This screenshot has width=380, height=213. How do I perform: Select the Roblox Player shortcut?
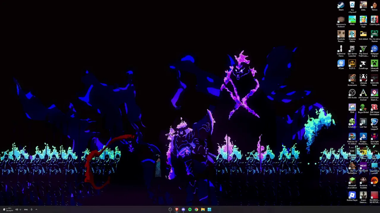pos(352,197)
